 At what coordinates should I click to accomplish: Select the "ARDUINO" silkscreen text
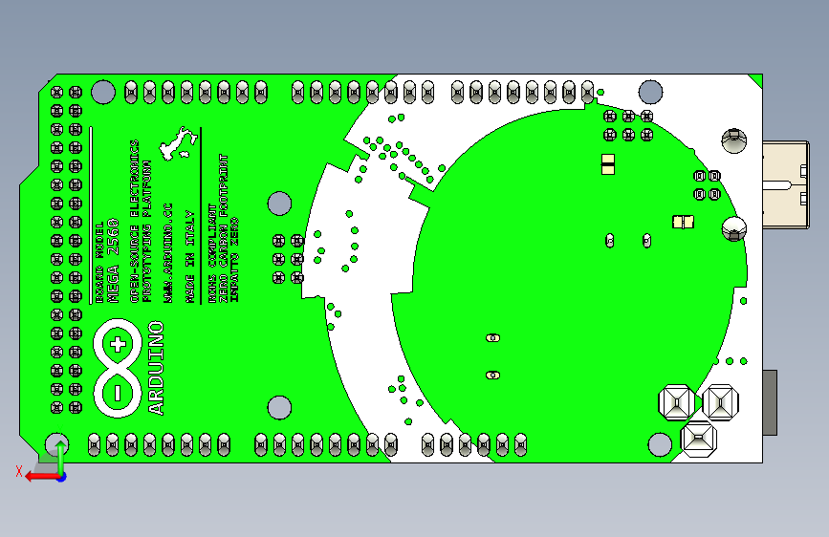pyautogui.click(x=157, y=368)
